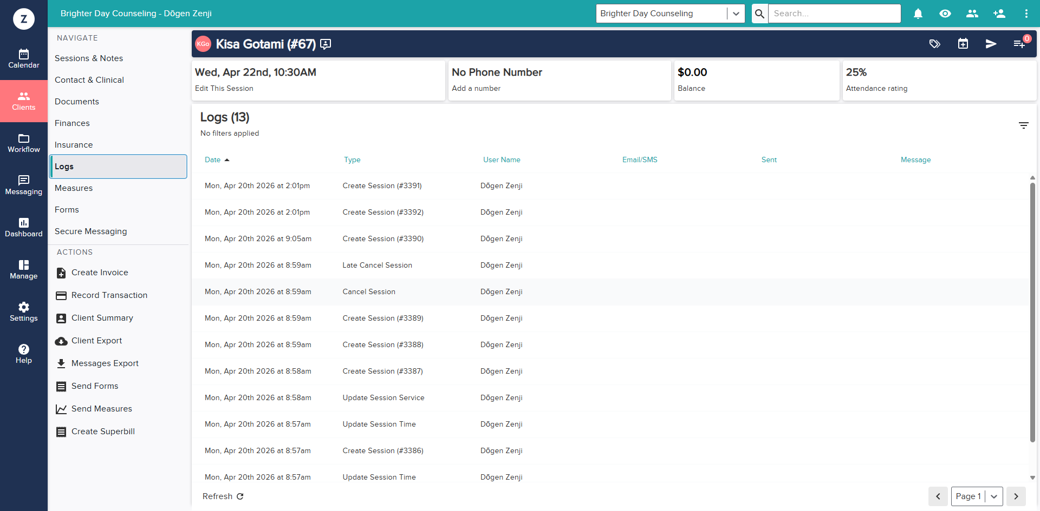Focus the Search input field
This screenshot has width=1040, height=511.
834,14
